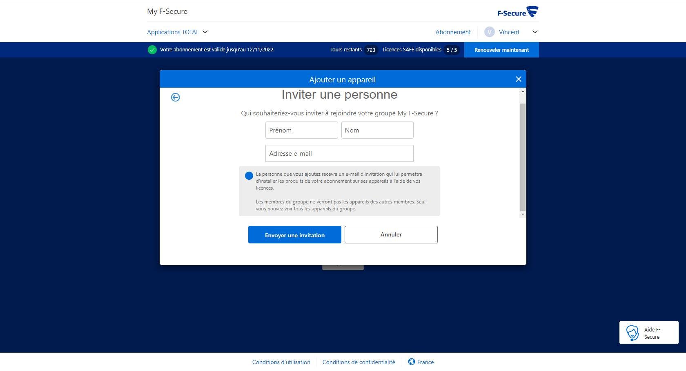Click the Vincent avatar icon
The height and width of the screenshot is (371, 686).
point(490,32)
